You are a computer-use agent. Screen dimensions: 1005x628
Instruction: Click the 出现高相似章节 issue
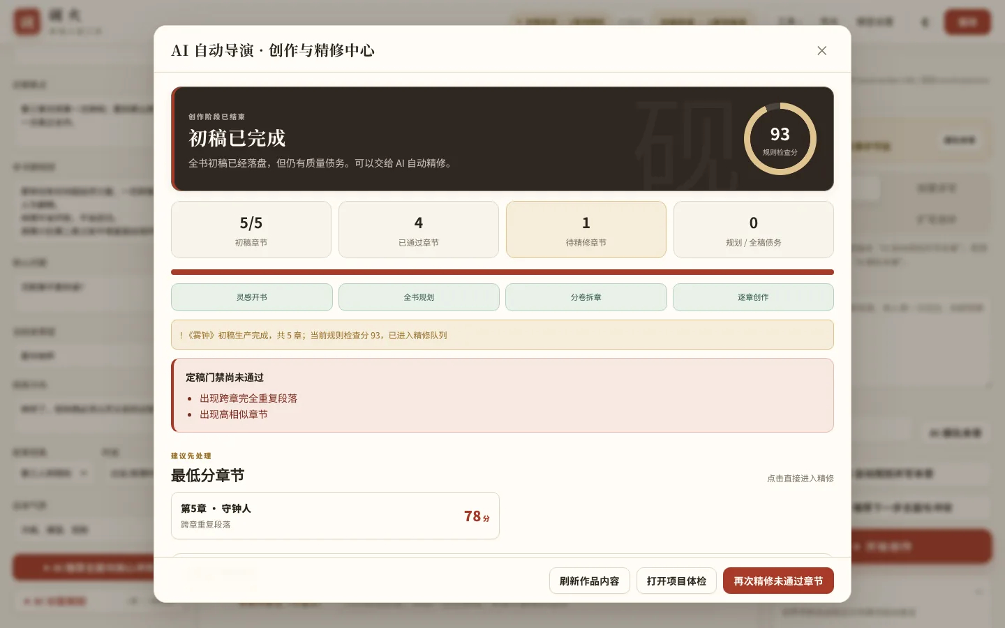(x=234, y=414)
